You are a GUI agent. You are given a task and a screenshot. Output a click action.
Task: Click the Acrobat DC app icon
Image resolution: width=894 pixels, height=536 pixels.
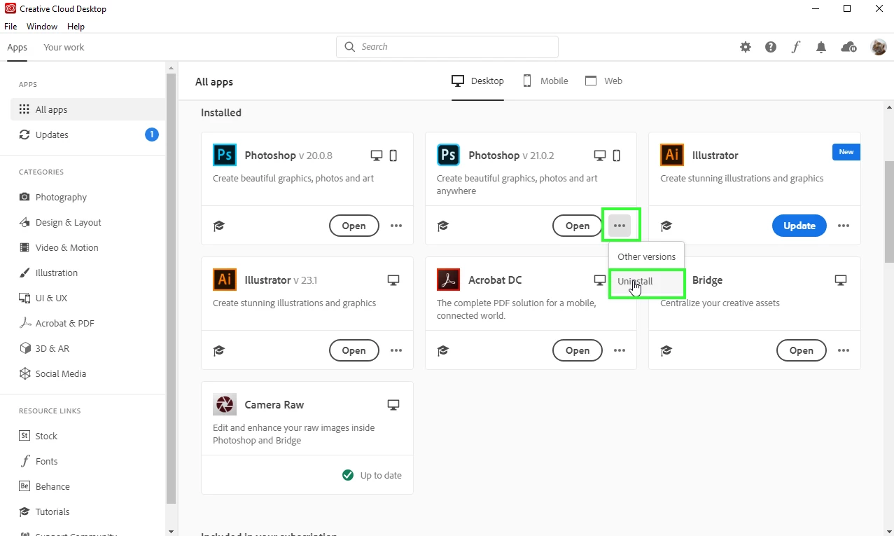coord(449,280)
